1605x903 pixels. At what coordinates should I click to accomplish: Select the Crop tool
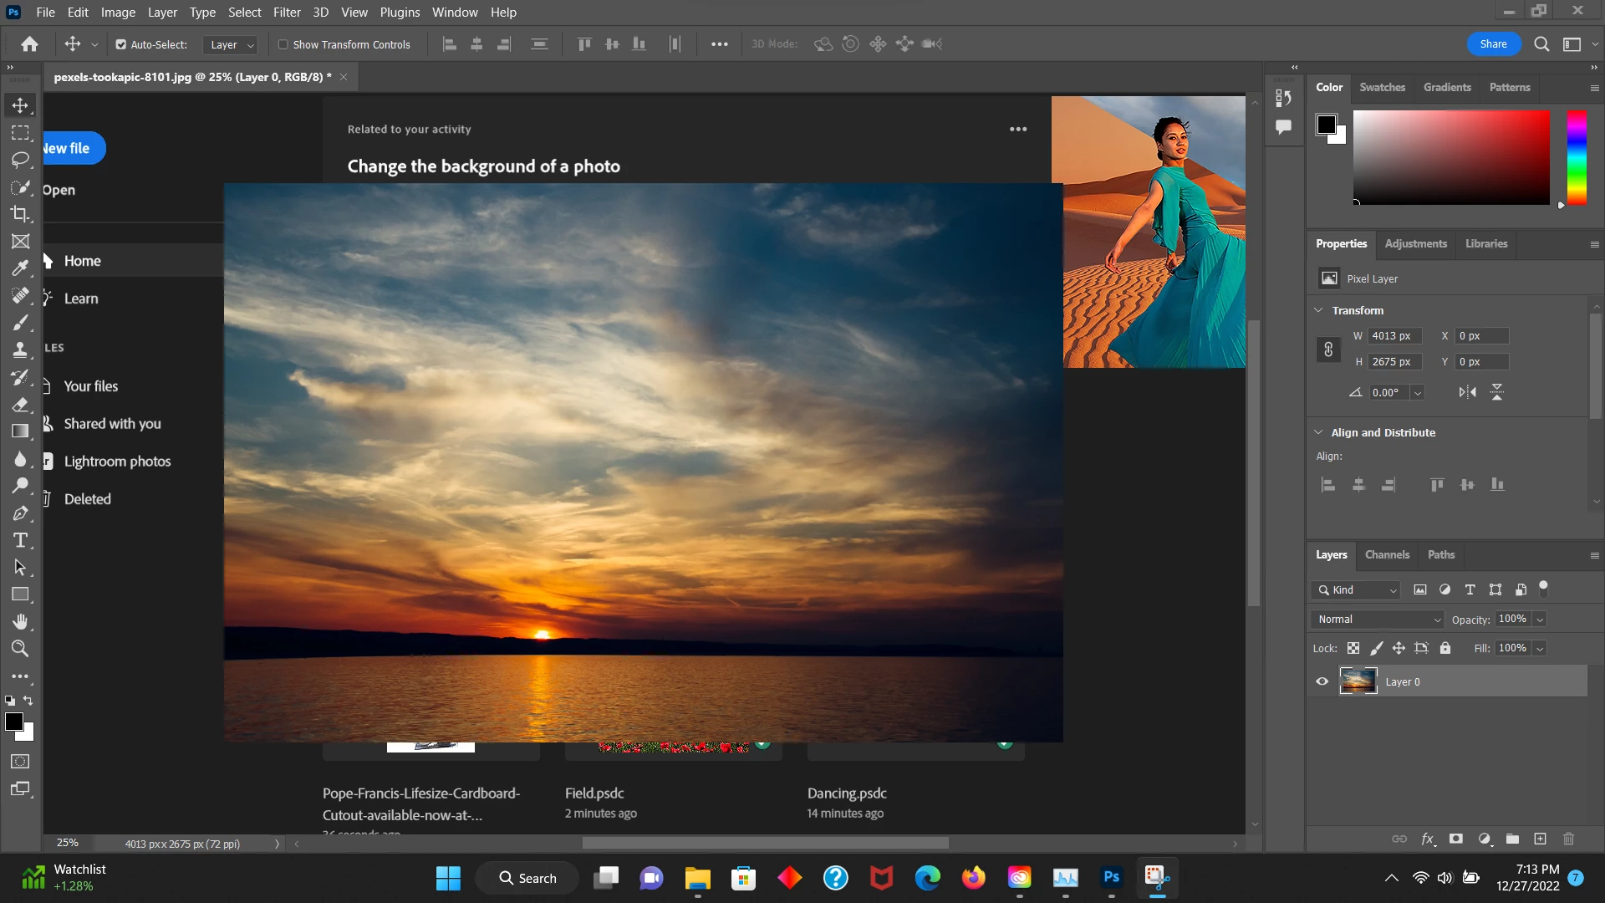20,214
